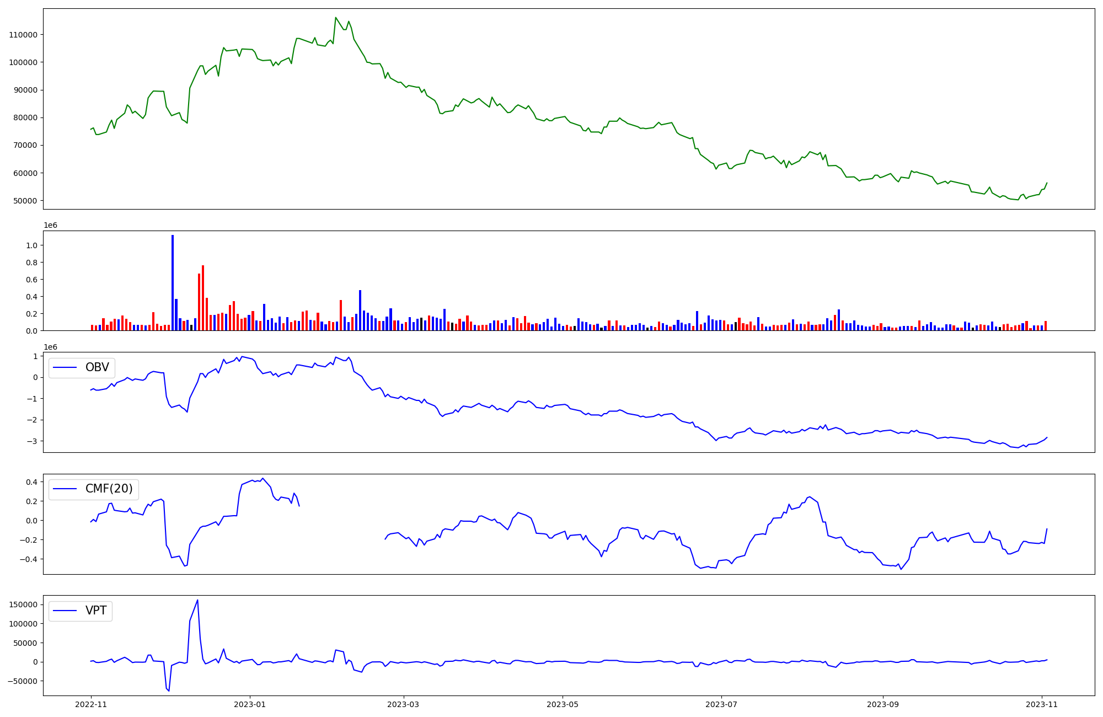
Task: Click the tallest red volume bar
Action: coord(203,298)
